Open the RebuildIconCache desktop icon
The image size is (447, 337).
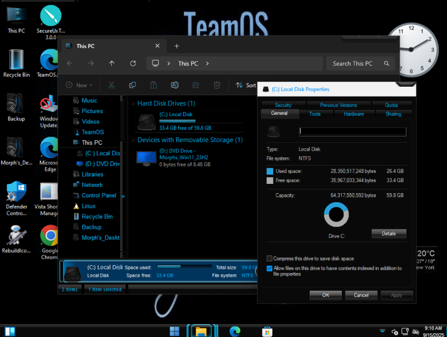click(16, 239)
